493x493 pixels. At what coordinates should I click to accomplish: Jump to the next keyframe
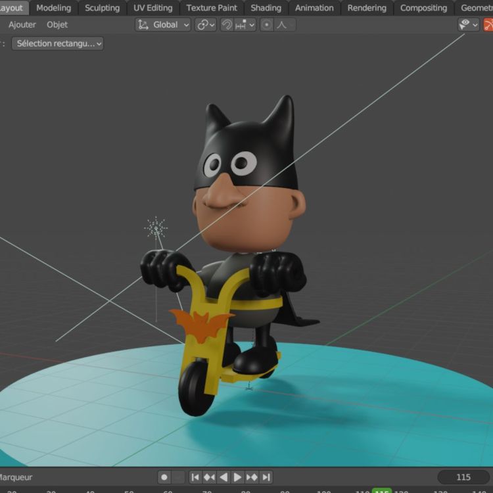coord(252,477)
